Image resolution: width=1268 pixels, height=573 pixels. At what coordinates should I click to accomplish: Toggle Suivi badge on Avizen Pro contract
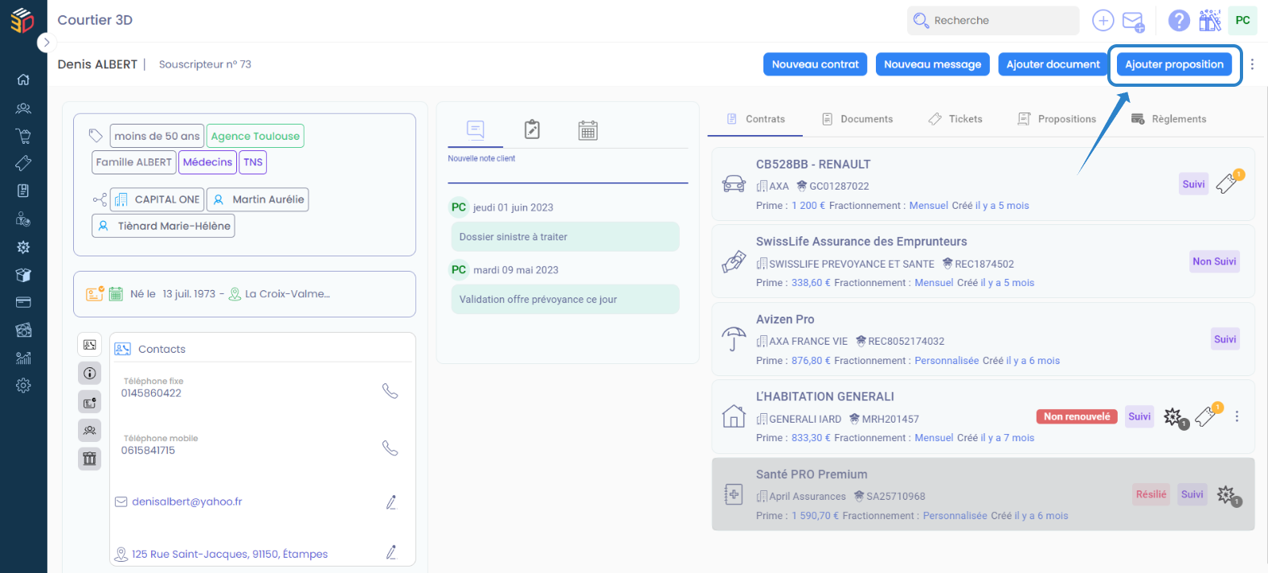pos(1225,339)
